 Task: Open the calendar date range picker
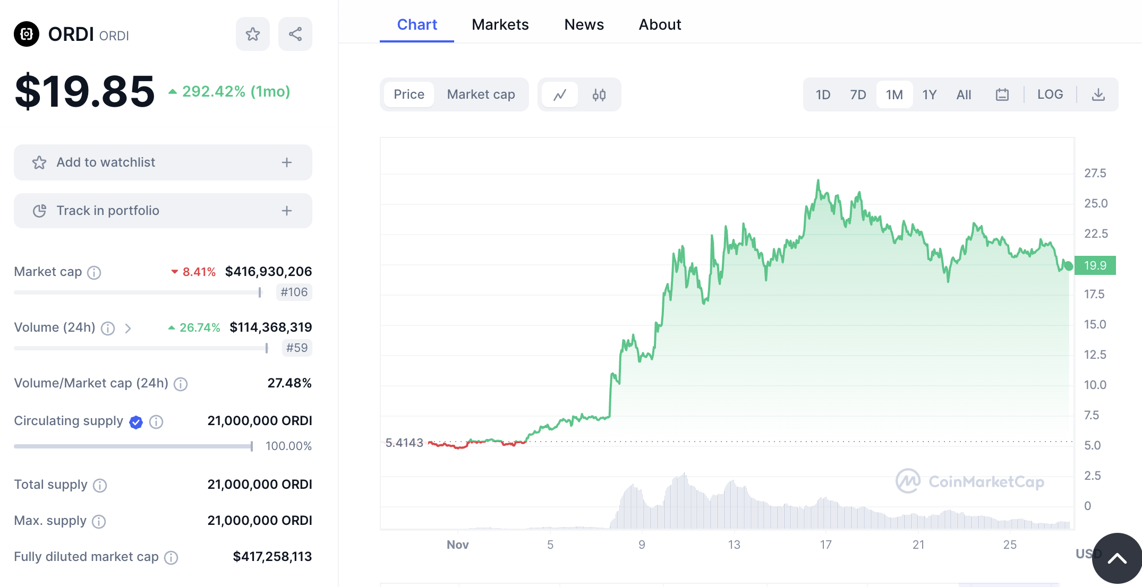(1002, 95)
